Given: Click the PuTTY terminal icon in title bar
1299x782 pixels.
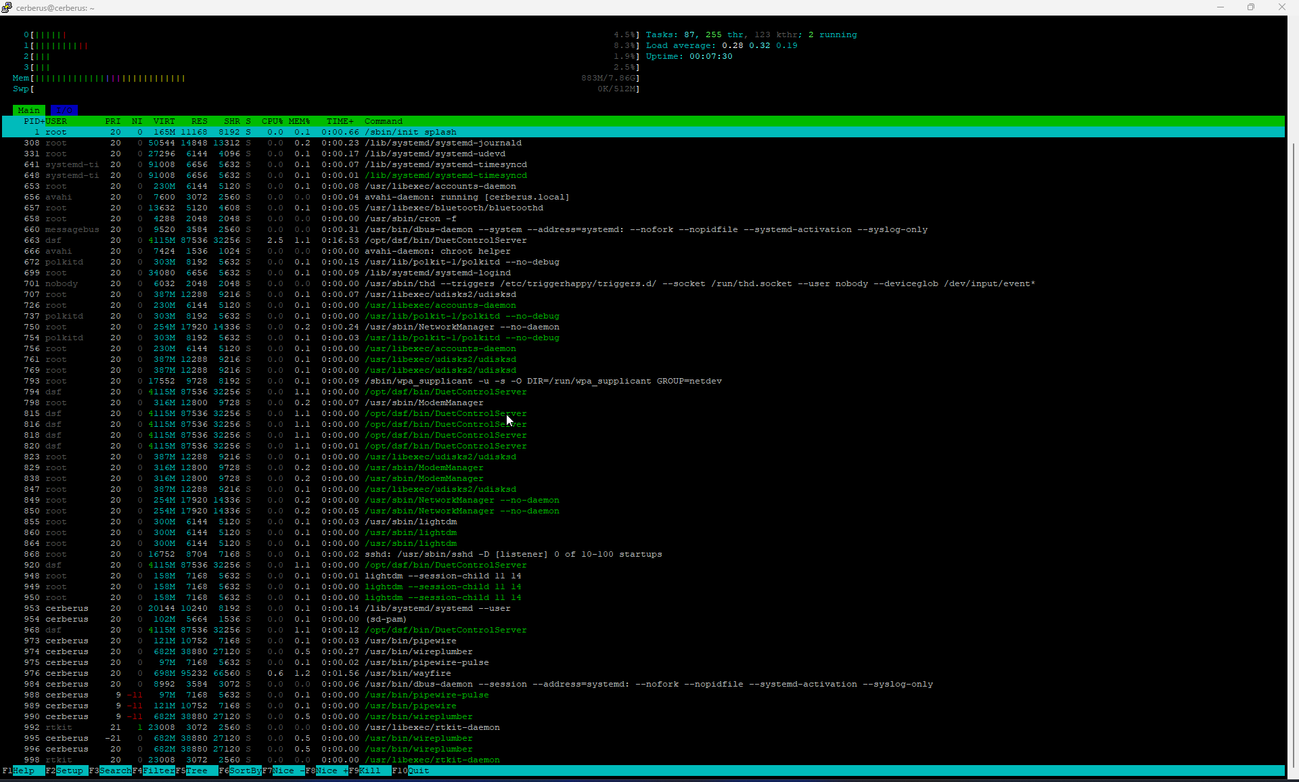Looking at the screenshot, I should tap(7, 7).
